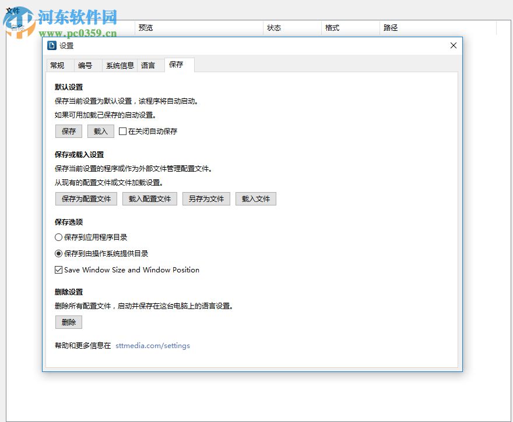Click 保存为配置文件 to save a profile
Screen dimensions: 513x422
(x=86, y=198)
